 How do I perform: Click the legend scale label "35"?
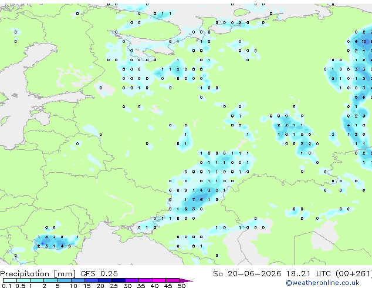[141, 286]
